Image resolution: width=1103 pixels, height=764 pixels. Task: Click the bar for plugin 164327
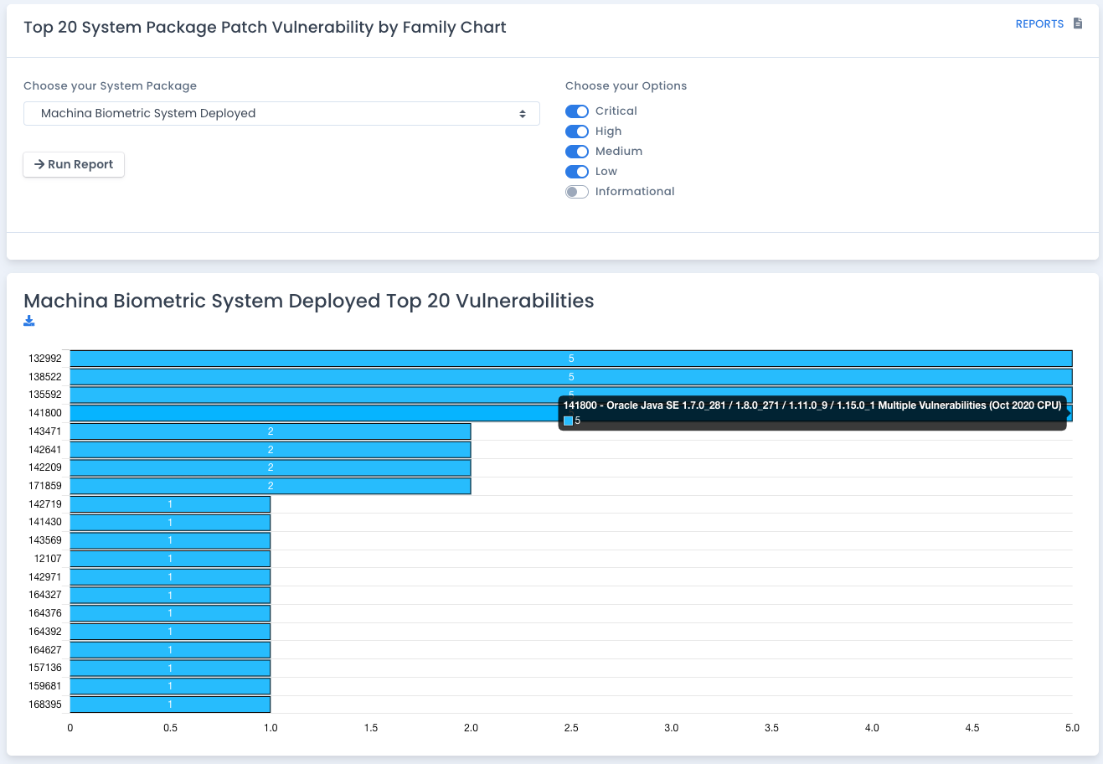coord(170,595)
